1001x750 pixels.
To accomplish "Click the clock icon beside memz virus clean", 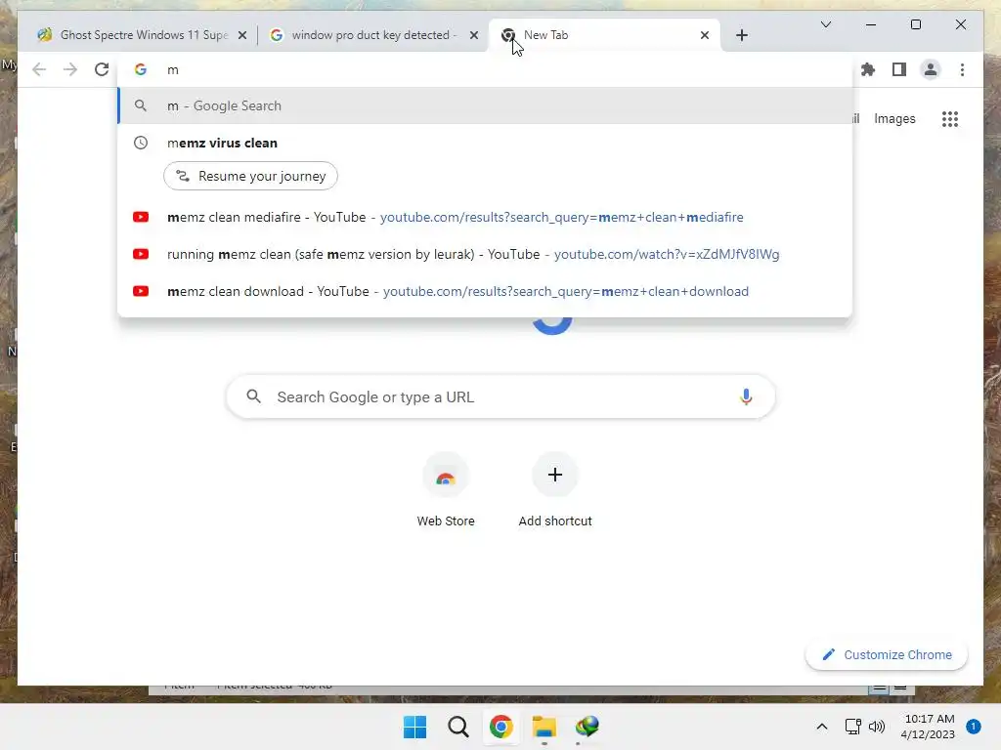I will [x=141, y=143].
